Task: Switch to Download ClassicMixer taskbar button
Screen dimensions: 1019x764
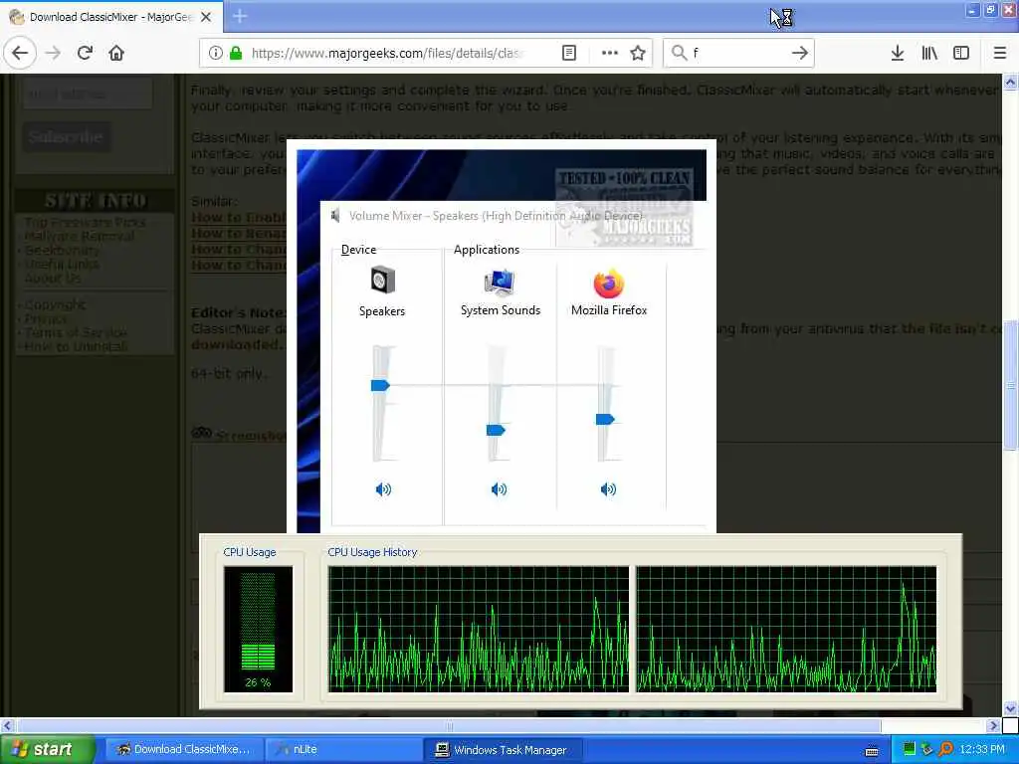Action: (x=184, y=750)
